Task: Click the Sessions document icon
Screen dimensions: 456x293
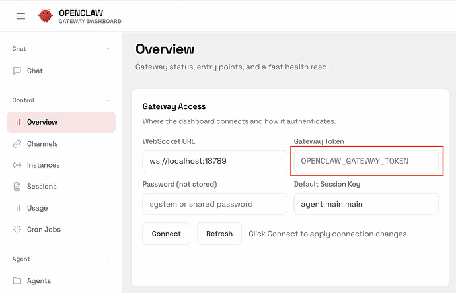Action: tap(17, 187)
